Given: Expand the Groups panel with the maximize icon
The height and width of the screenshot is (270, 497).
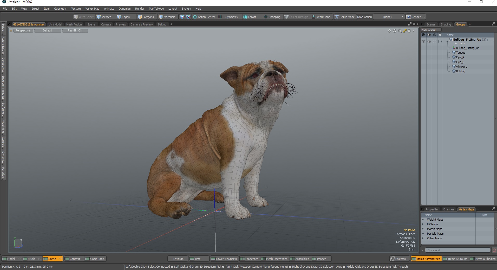Looking at the screenshot, I should click(x=493, y=24).
